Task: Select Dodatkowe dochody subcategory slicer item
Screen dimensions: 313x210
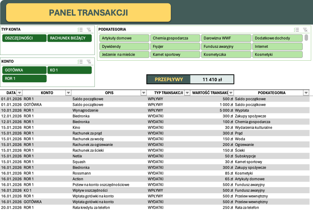Action: pyautogui.click(x=277, y=38)
